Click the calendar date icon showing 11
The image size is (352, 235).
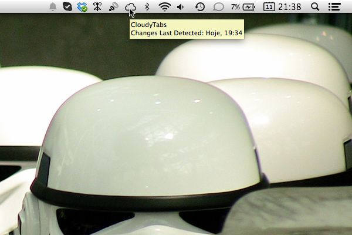coord(269,6)
